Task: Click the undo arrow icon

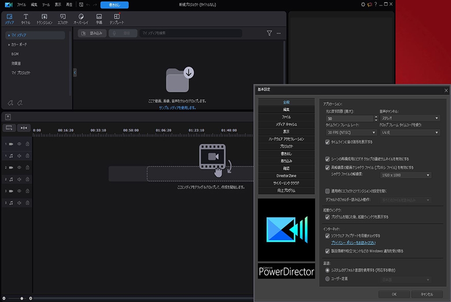Action: 88,4
